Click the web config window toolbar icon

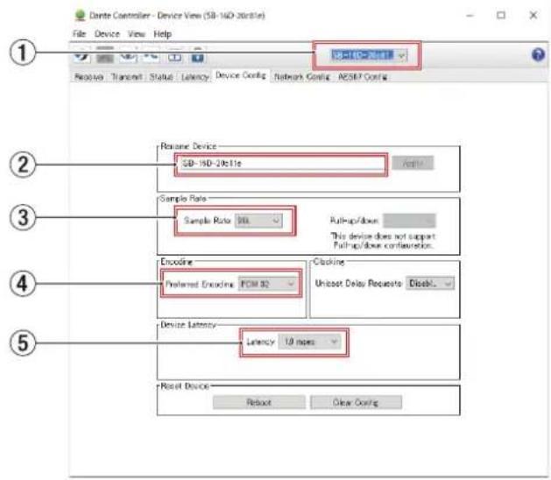pyautogui.click(x=174, y=55)
